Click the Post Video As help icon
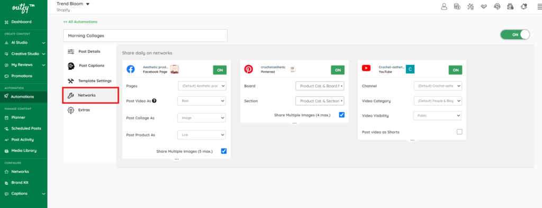The height and width of the screenshot is (208, 542). pyautogui.click(x=154, y=101)
